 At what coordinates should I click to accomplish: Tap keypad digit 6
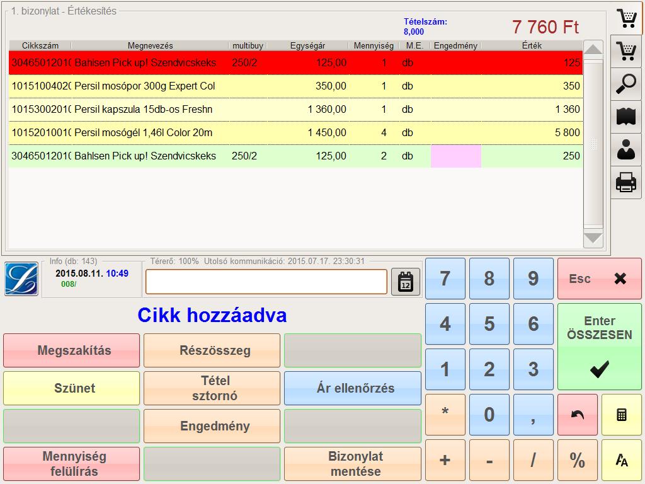tap(533, 324)
